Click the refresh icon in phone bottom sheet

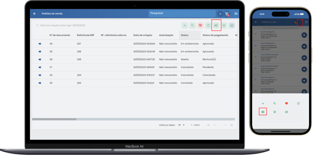click(298, 104)
